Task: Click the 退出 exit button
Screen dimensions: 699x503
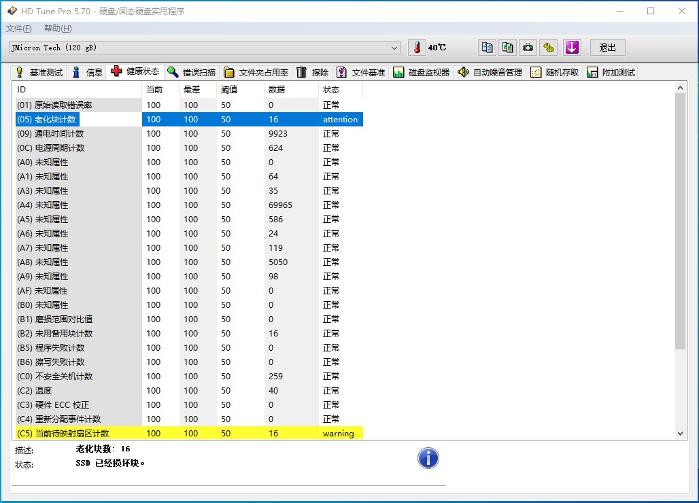Action: click(608, 48)
